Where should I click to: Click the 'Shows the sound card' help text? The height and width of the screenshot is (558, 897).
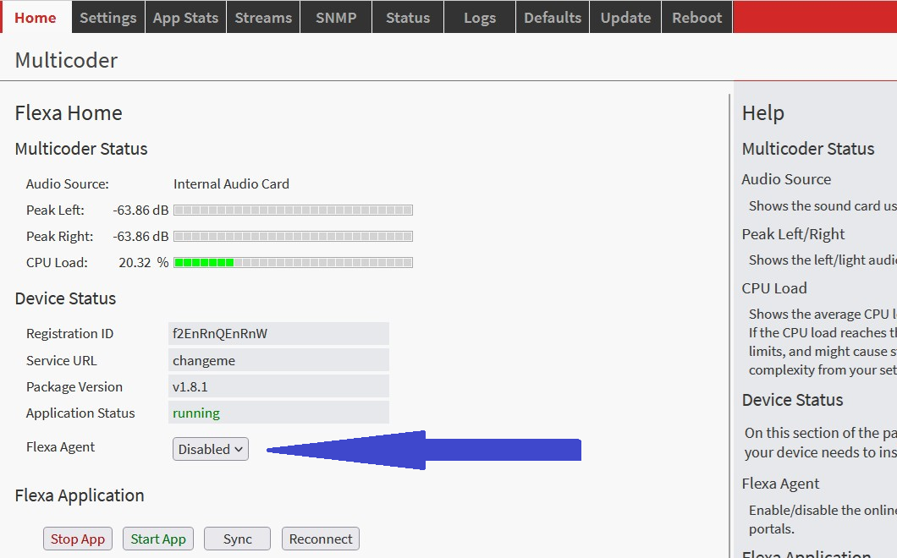823,205
